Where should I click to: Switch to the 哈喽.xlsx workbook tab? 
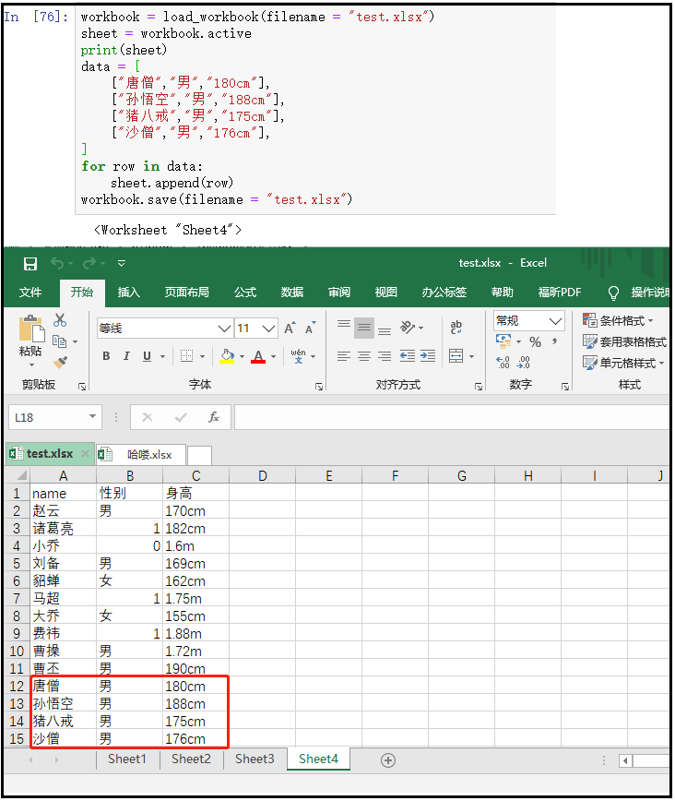[141, 455]
